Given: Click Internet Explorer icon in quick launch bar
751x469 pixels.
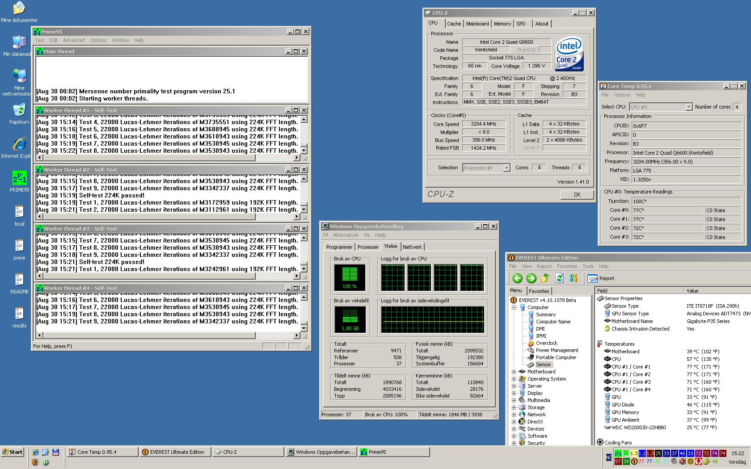Looking at the screenshot, I should (35, 452).
